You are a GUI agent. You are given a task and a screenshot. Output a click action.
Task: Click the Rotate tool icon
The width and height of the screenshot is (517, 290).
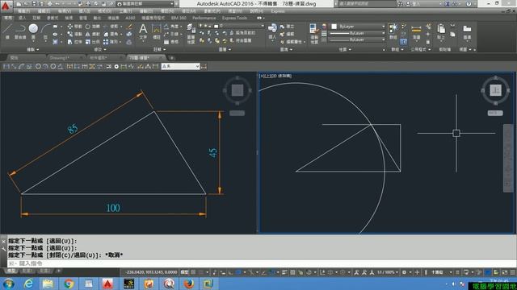[88, 27]
